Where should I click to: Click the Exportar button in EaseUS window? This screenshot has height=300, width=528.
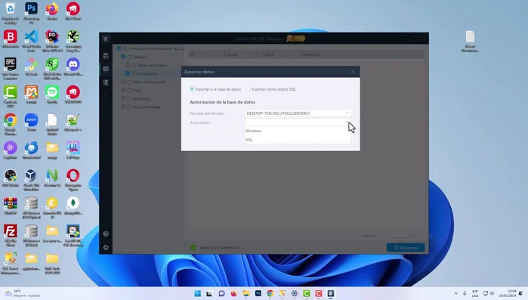pos(406,248)
